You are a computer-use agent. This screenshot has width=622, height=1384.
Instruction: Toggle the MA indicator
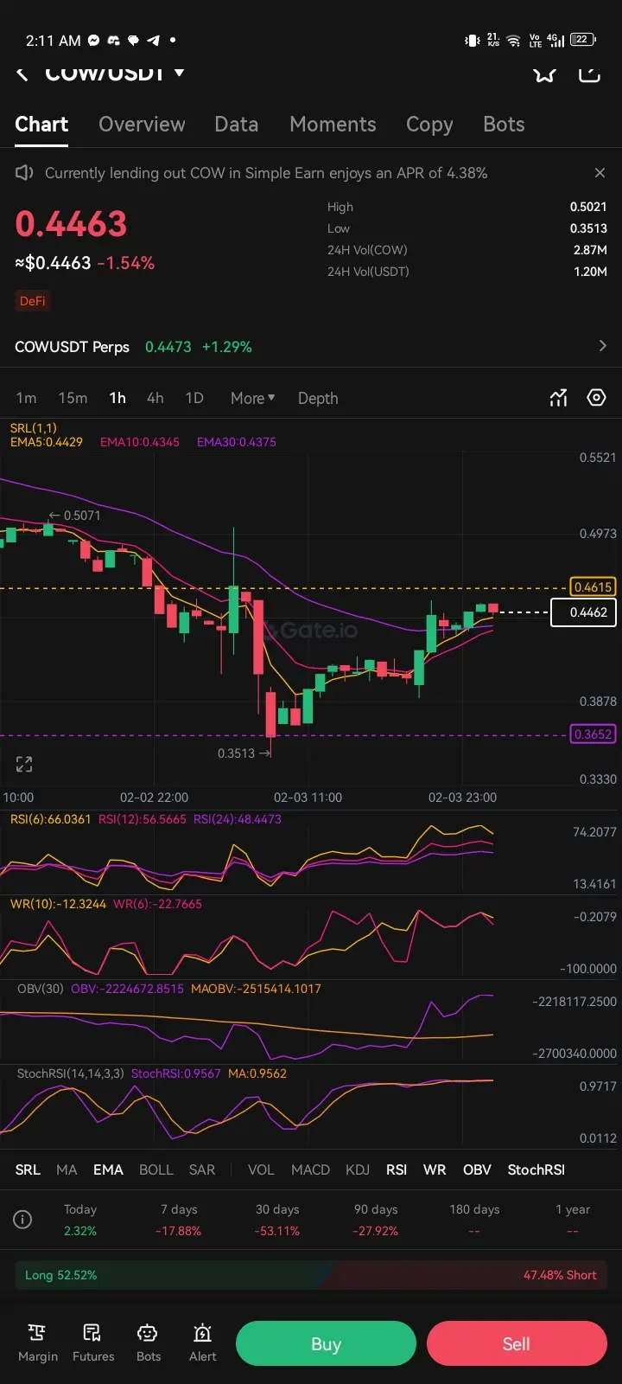pyautogui.click(x=67, y=1169)
